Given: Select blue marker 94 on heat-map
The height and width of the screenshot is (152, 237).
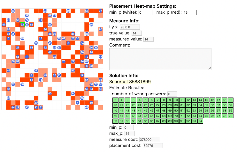Looking at the screenshot, I should tap(73, 93).
